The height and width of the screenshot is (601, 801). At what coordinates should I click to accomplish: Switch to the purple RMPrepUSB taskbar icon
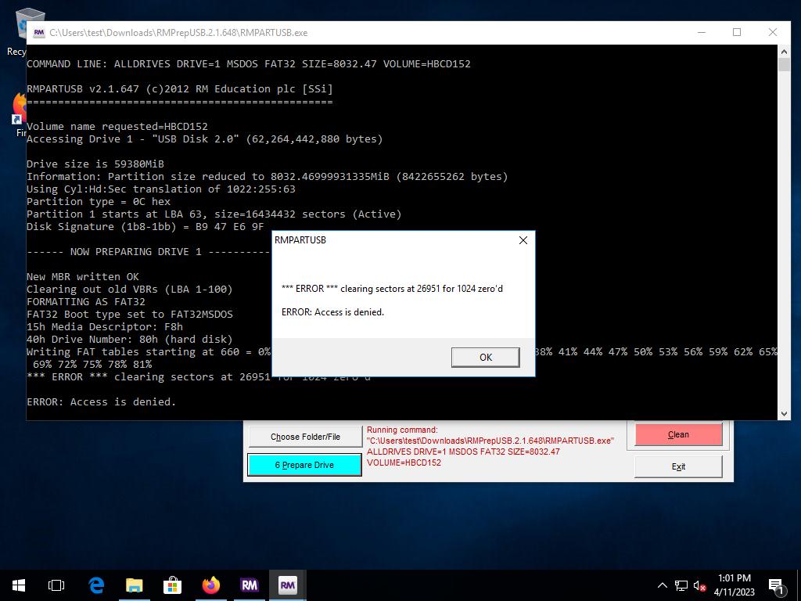[249, 585]
